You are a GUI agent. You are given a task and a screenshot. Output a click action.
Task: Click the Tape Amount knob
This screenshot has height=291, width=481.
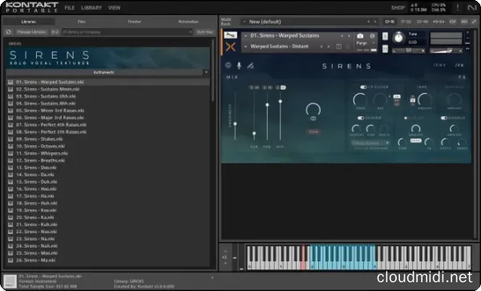click(425, 100)
